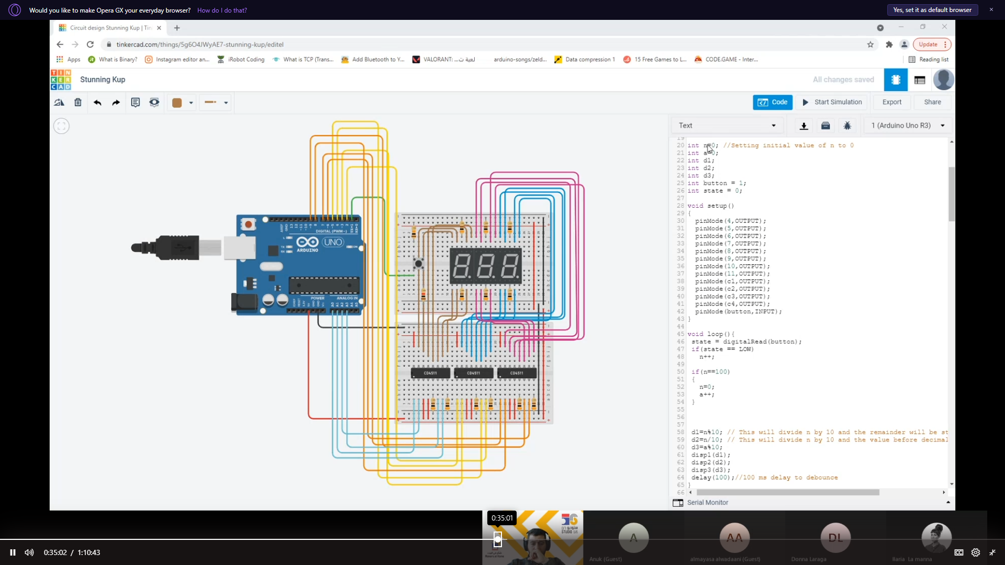The image size is (1005, 565).
Task: Click the How do I do that? link
Action: pyautogui.click(x=222, y=10)
